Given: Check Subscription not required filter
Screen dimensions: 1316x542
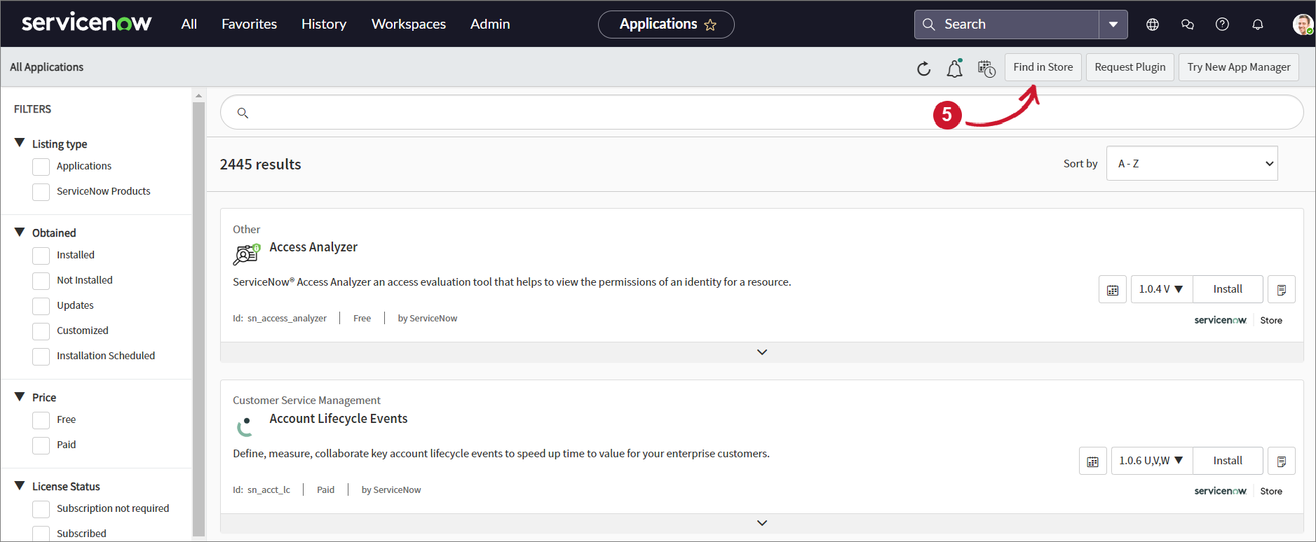Looking at the screenshot, I should [41, 509].
